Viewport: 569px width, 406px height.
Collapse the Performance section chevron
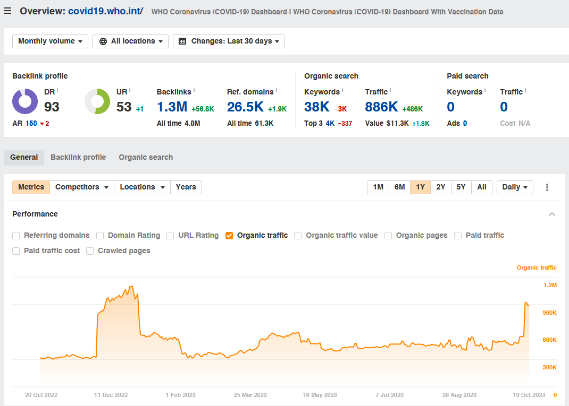(552, 214)
